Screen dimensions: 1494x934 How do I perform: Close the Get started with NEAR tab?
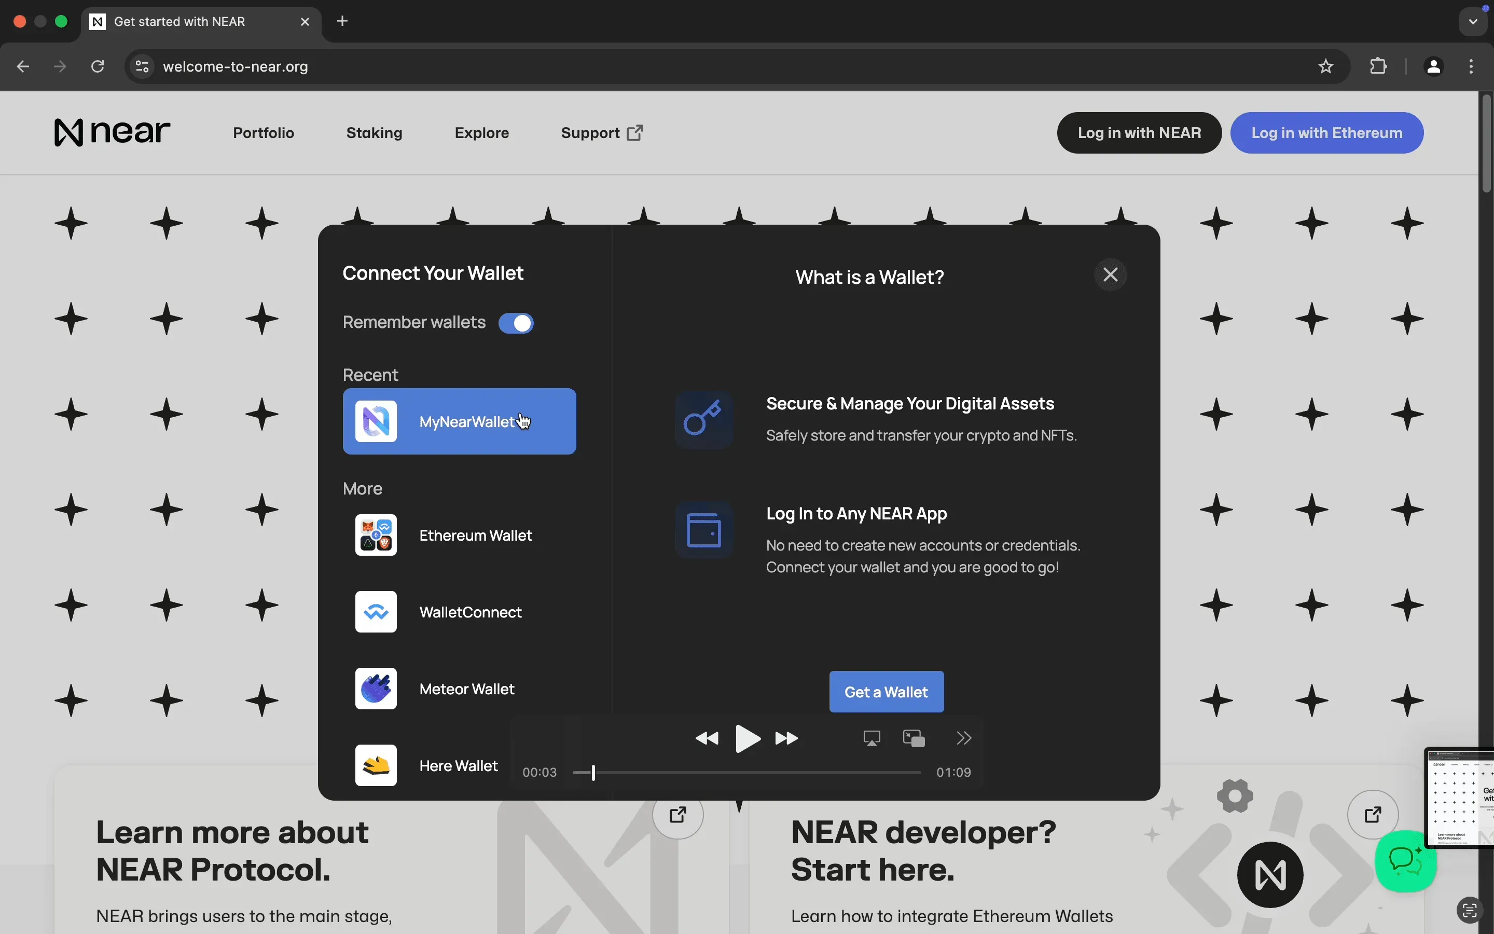(305, 22)
